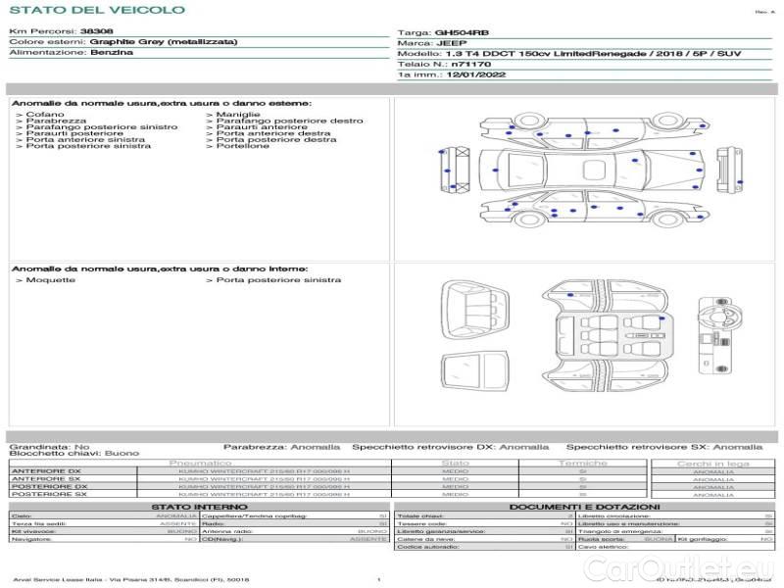Click the 'DOCUMENTI E DOTAZIONI' section header

[x=584, y=507]
